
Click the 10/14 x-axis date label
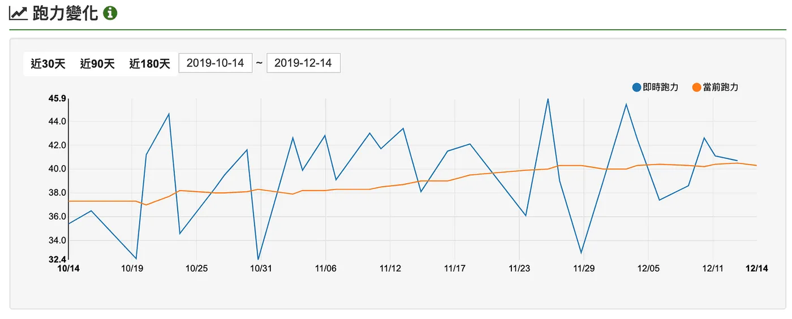point(68,269)
